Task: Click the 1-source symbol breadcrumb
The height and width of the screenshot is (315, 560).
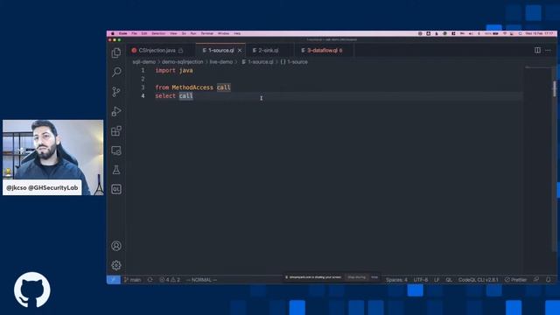Action: [x=294, y=62]
